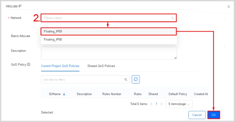Screen dimensions: 235x122
Task: Switch to Shared QoS Policies tab
Action: [x=101, y=66]
